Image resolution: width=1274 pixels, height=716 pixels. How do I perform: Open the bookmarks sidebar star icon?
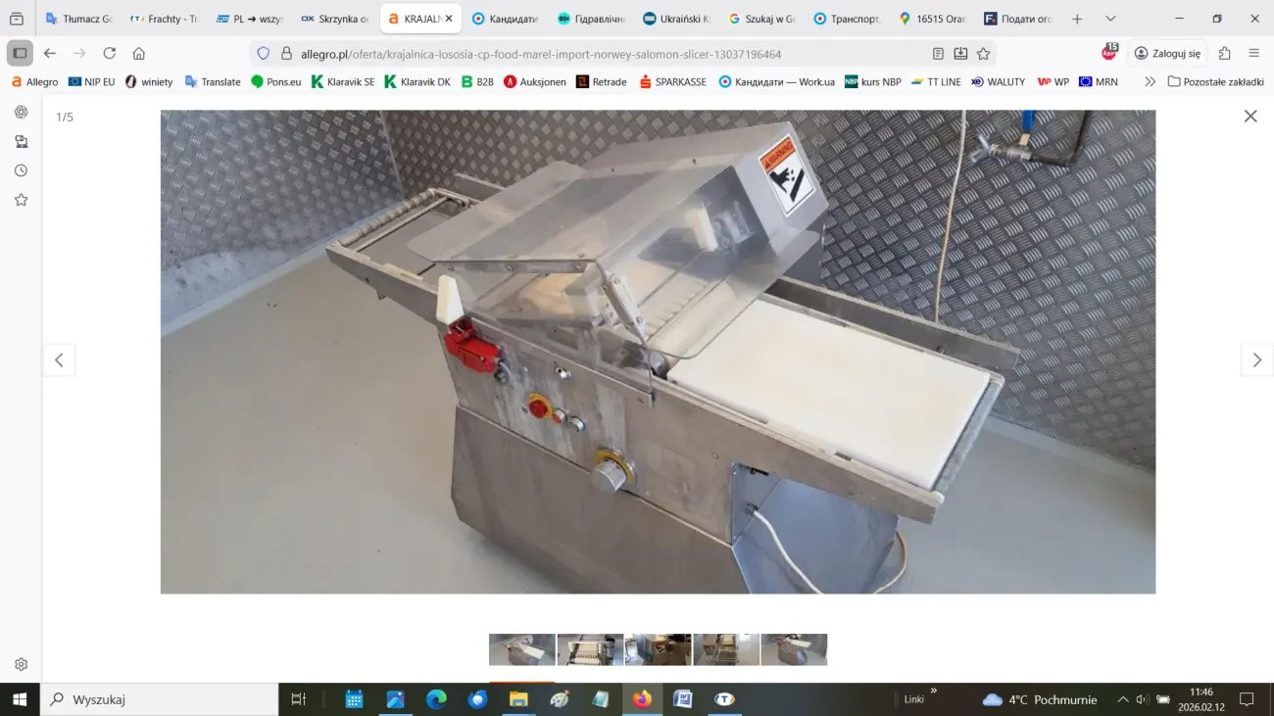click(x=21, y=200)
